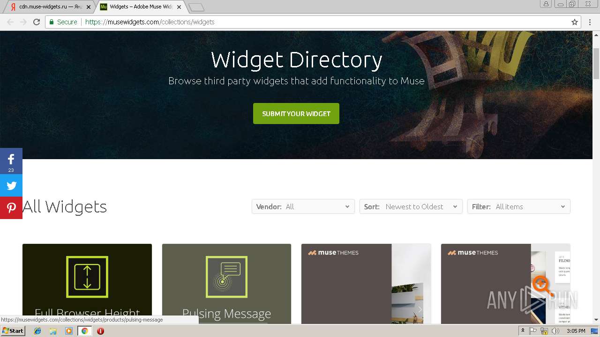Select Widgets – Adobe Muse tab

[x=141, y=7]
